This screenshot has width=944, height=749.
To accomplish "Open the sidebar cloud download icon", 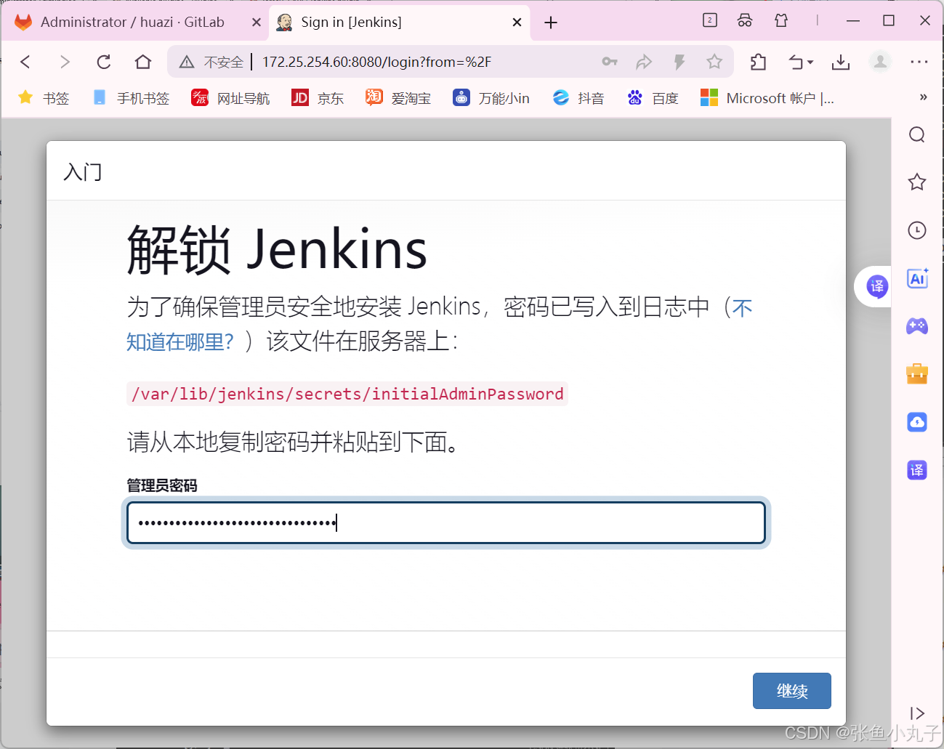I will 917,422.
